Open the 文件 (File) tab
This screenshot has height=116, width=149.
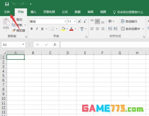7,12
